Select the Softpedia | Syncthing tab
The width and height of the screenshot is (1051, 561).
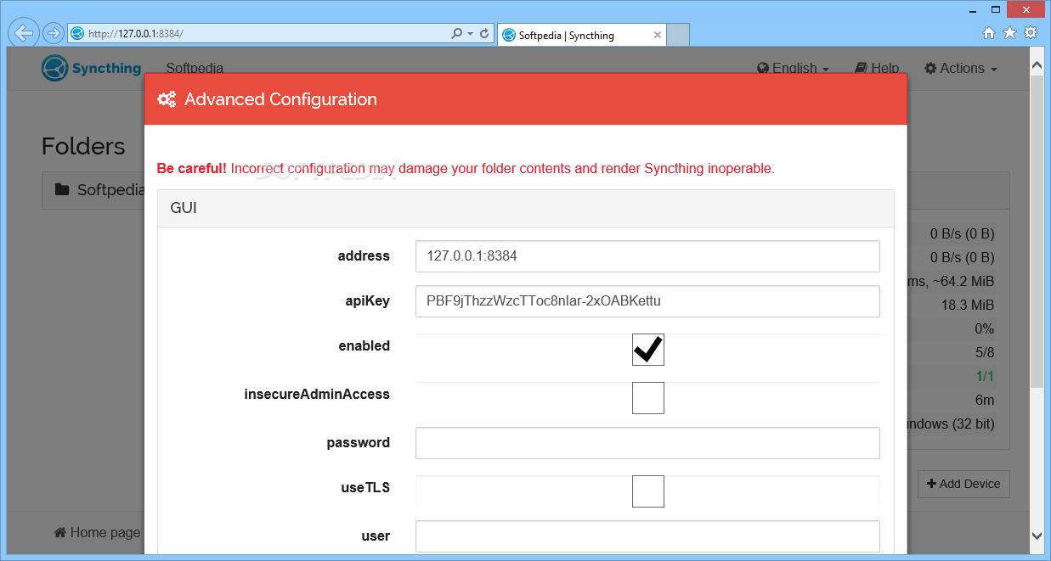(x=581, y=35)
